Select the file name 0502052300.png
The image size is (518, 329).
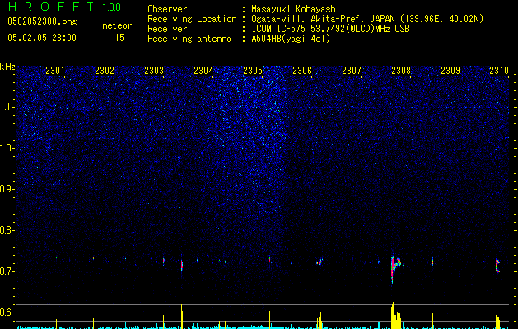point(42,22)
